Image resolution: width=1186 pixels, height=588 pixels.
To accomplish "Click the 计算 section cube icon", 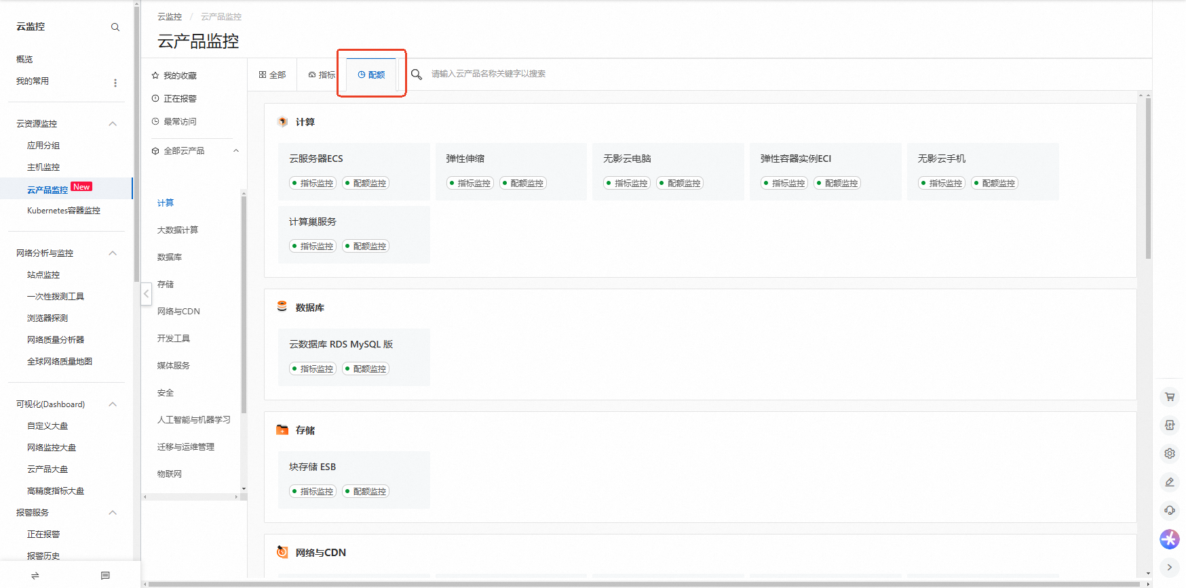I will point(282,122).
